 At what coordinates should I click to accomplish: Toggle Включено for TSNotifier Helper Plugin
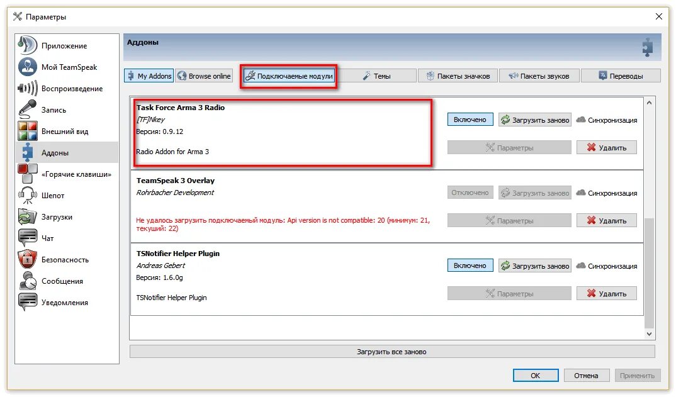pyautogui.click(x=470, y=266)
